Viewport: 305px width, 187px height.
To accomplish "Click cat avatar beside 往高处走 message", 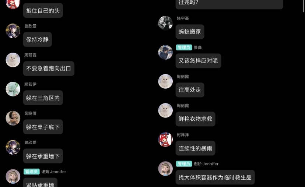I will [165, 81].
